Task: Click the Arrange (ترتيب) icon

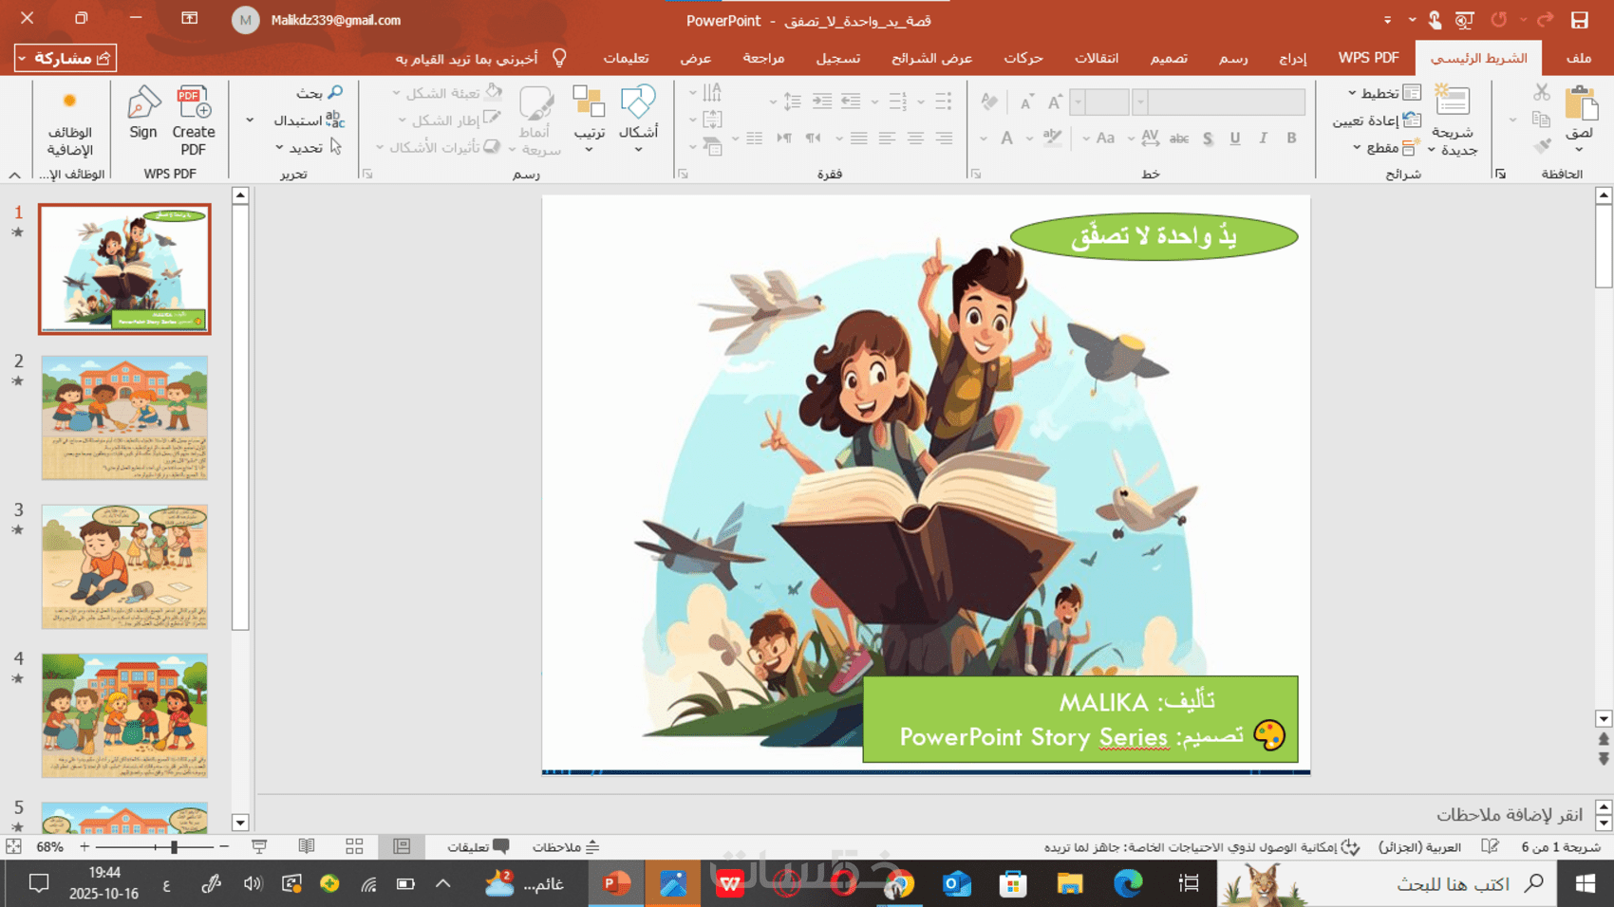Action: click(x=589, y=104)
